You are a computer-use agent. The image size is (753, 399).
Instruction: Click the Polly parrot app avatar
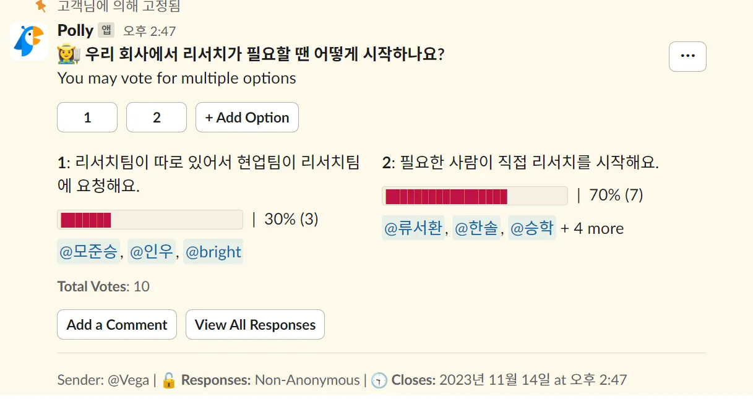[28, 41]
